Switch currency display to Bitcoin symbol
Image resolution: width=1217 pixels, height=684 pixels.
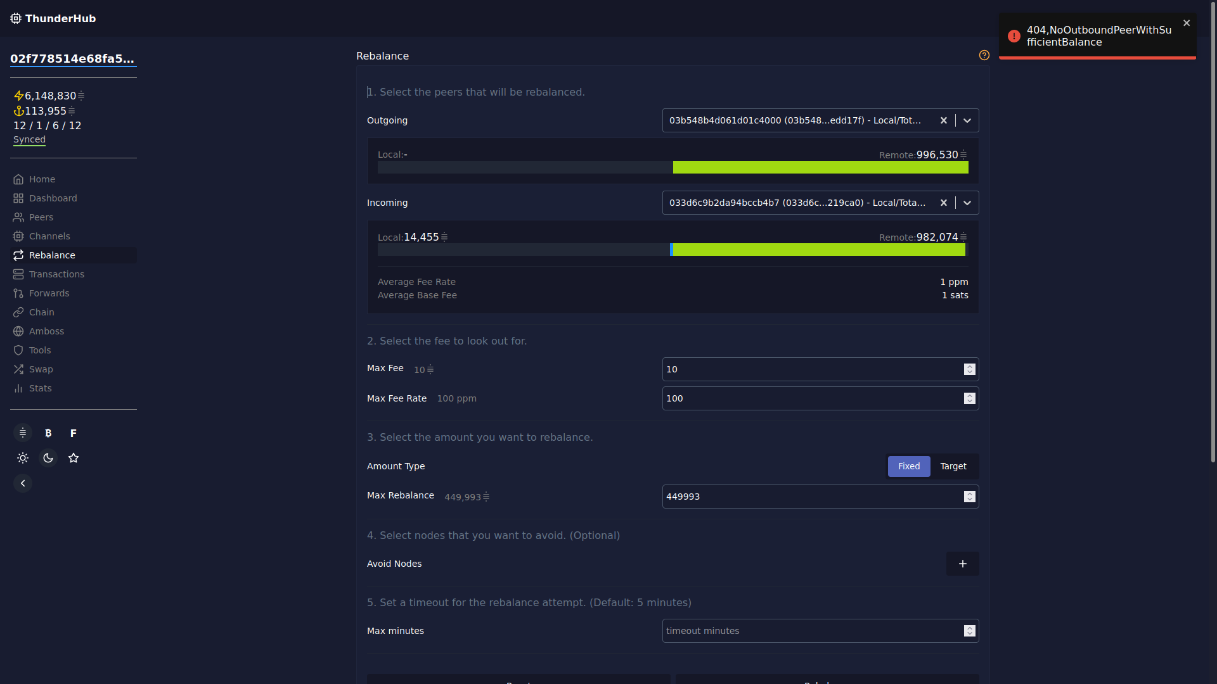48,433
